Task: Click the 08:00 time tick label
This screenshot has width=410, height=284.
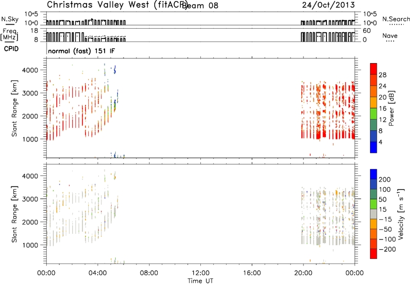Action: pyautogui.click(x=149, y=273)
